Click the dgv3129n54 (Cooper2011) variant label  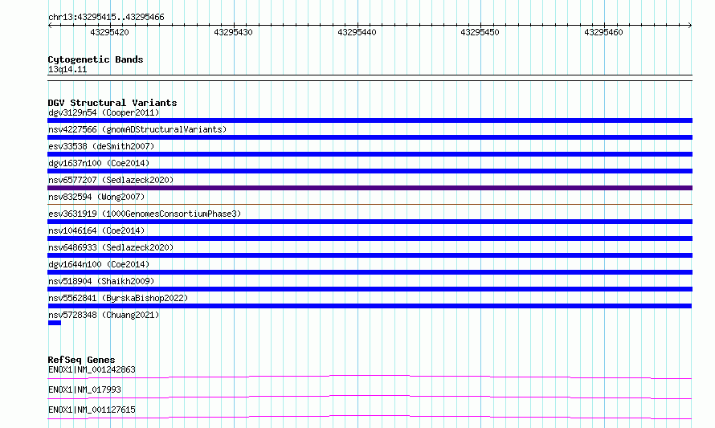(x=104, y=112)
